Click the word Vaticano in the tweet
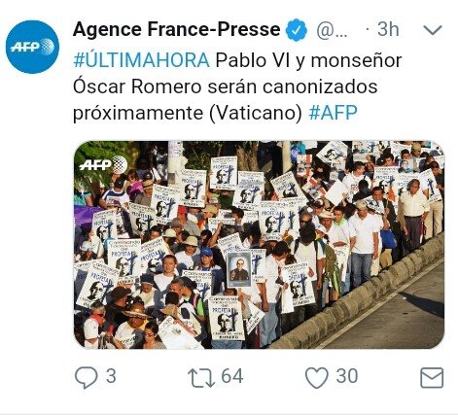This screenshot has height=415, width=458. click(x=256, y=113)
